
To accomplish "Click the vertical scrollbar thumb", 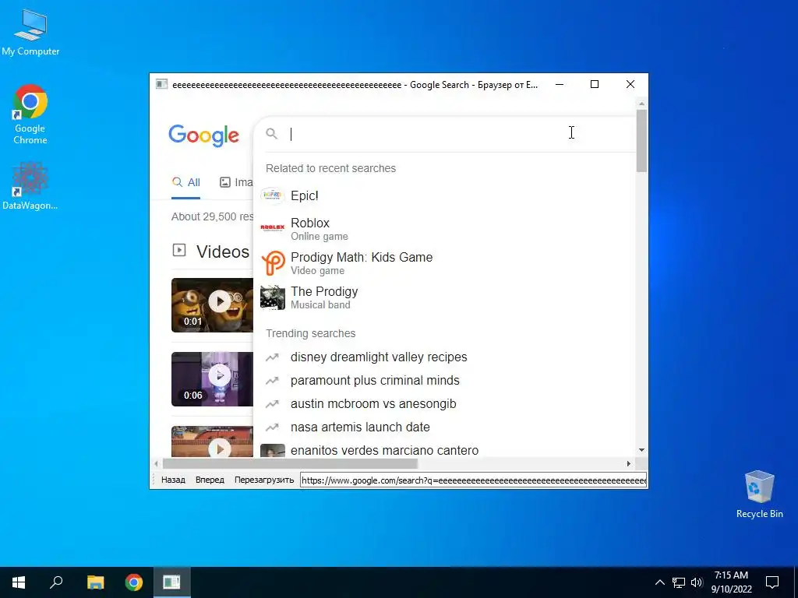I will 642,141.
